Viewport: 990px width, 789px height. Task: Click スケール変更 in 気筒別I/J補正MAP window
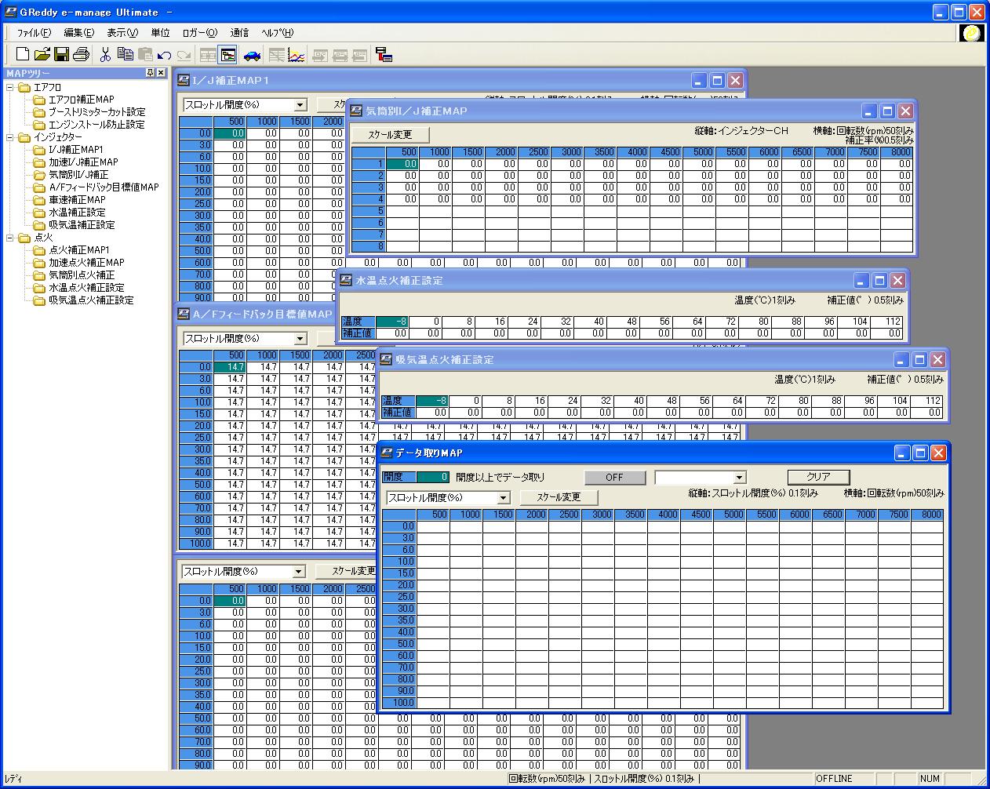coord(390,135)
